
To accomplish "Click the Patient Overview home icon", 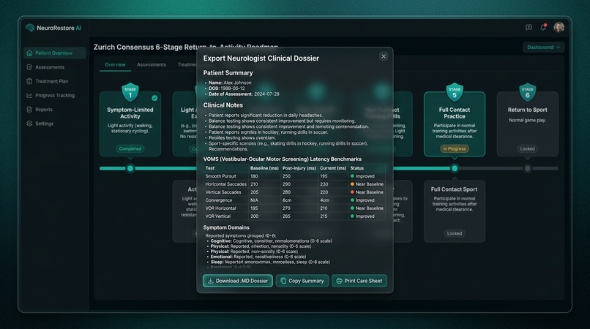I will tap(29, 53).
